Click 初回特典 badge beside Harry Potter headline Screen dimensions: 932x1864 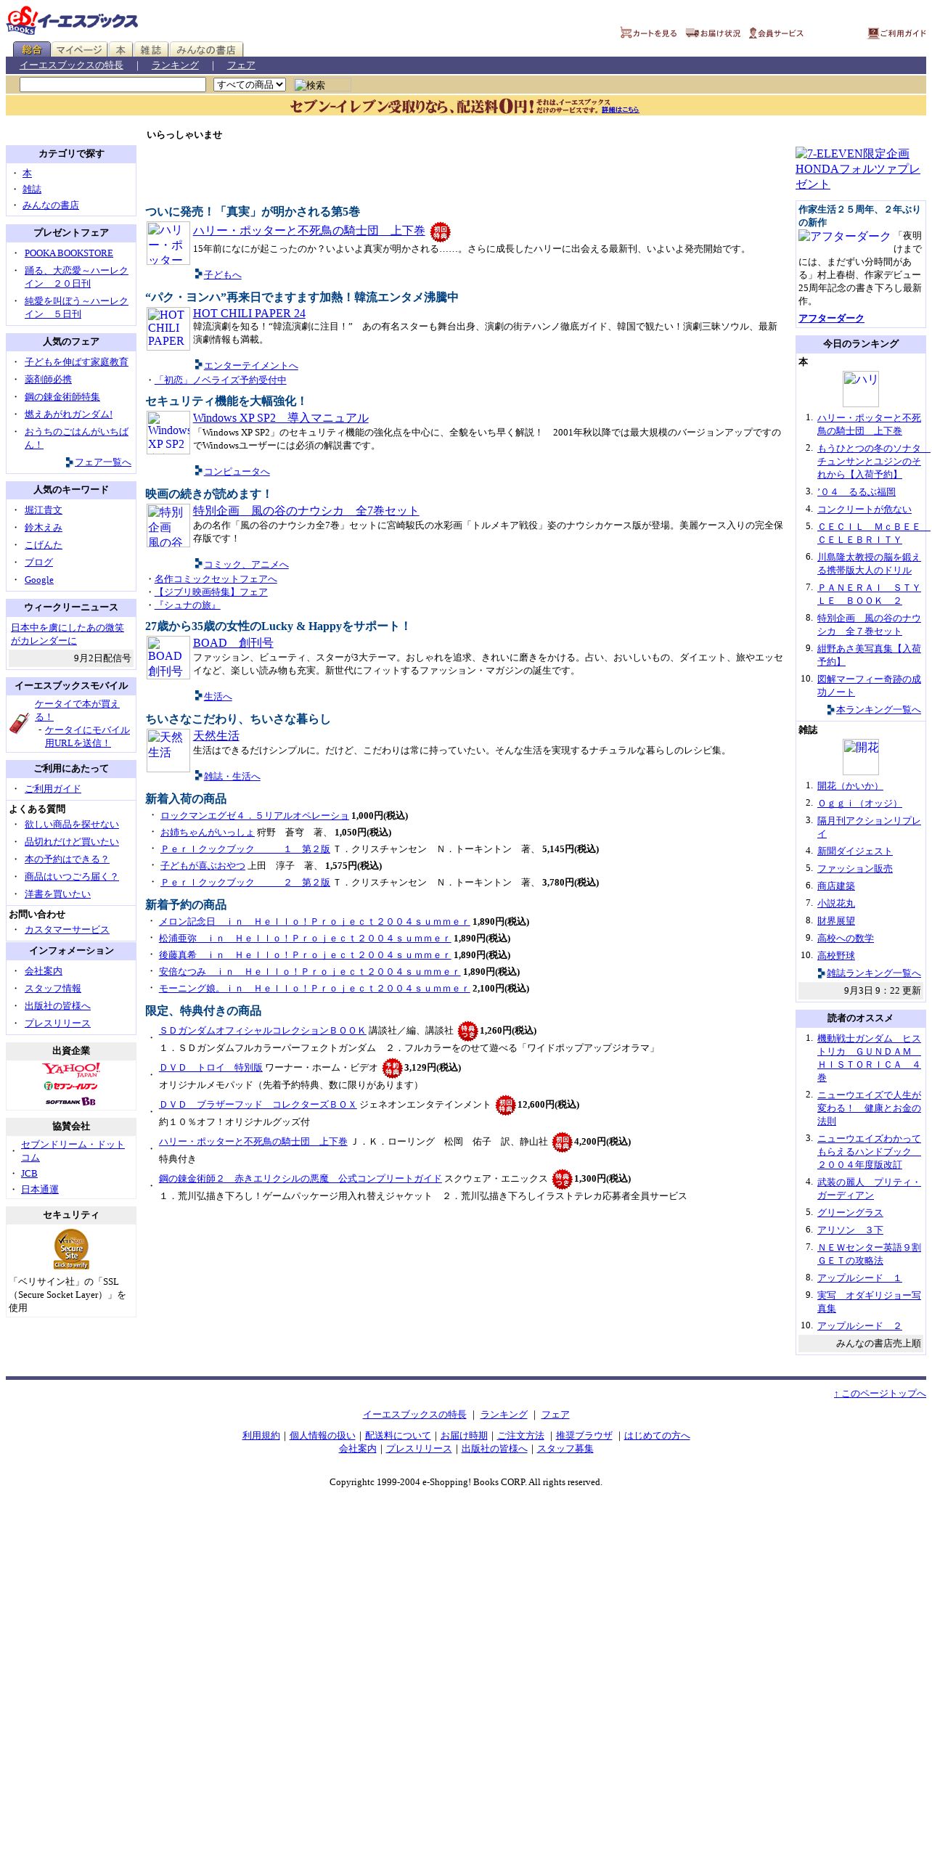click(440, 232)
